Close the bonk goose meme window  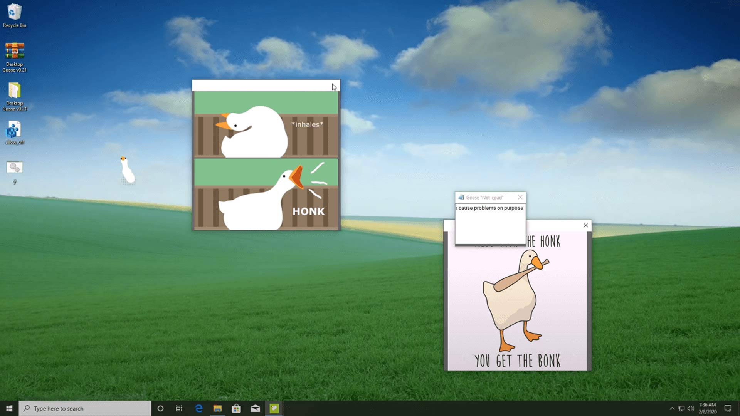point(586,225)
